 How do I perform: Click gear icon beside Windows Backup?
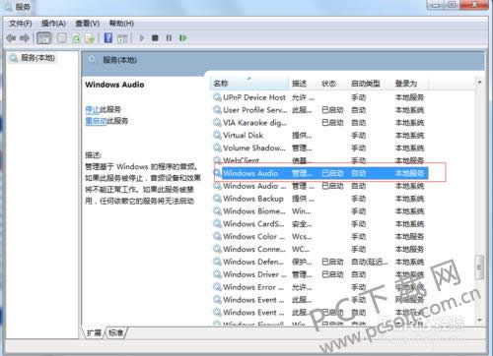pyautogui.click(x=217, y=199)
